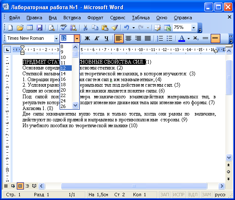This screenshot has width=235, height=200.
Task: Click the Open folder icon
Action: pos(20,28)
